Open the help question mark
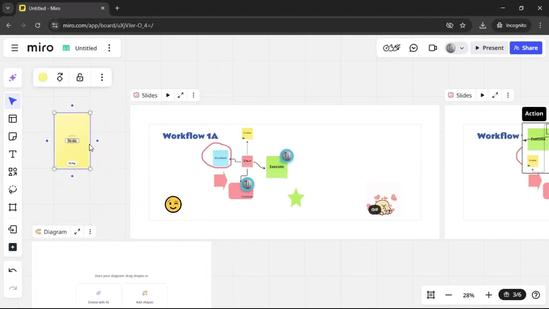 coord(536,295)
